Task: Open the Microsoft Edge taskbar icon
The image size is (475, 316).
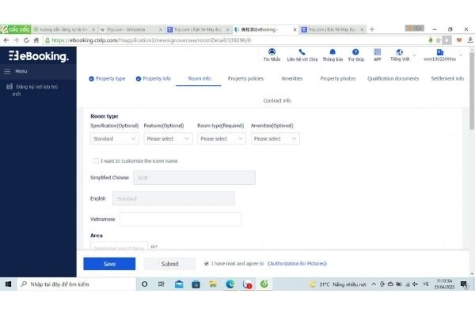Action: [x=230, y=284]
